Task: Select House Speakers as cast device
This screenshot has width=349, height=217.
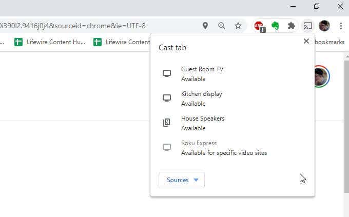Action: pos(202,123)
